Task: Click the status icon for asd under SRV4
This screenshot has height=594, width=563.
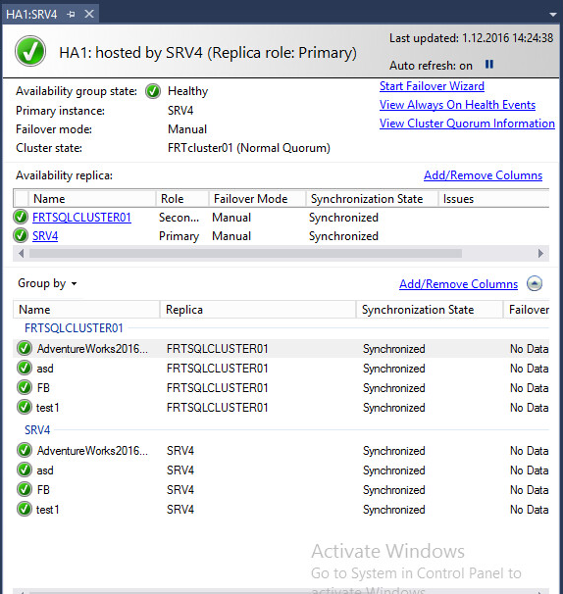Action: point(25,470)
